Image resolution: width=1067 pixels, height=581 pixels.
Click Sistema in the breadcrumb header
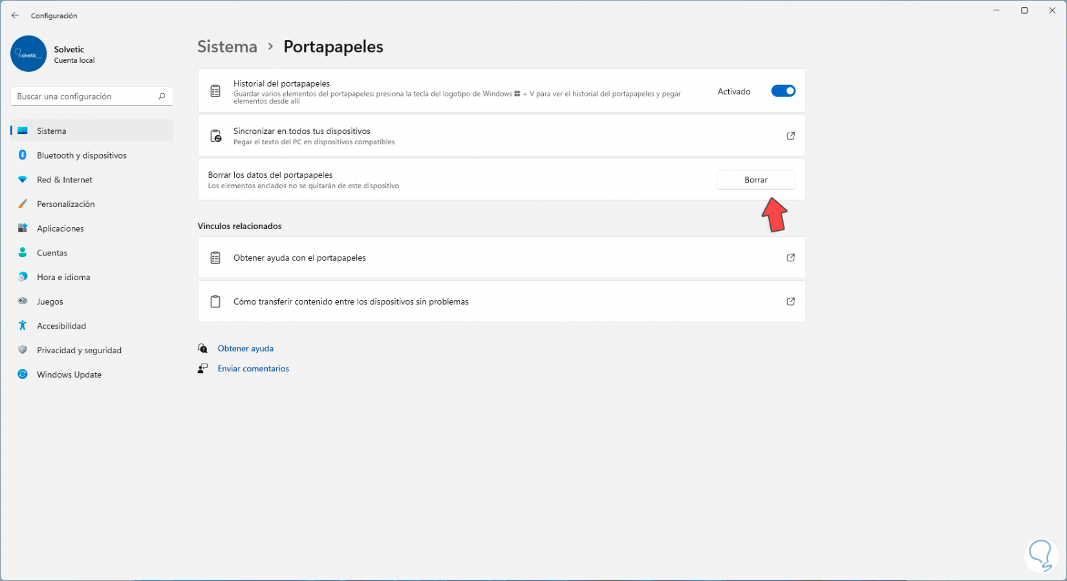tap(227, 47)
